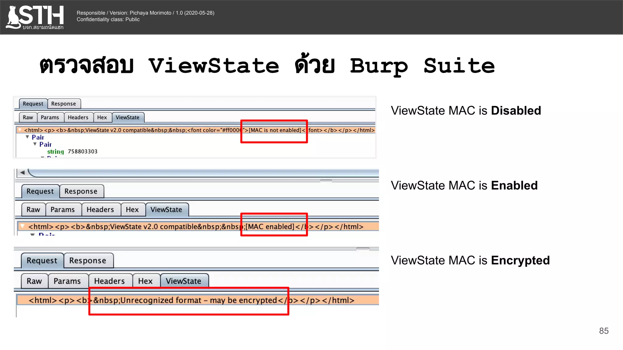Click 'ViewState MAC is Enabled' text
This screenshot has height=350, width=623.
[x=464, y=185]
